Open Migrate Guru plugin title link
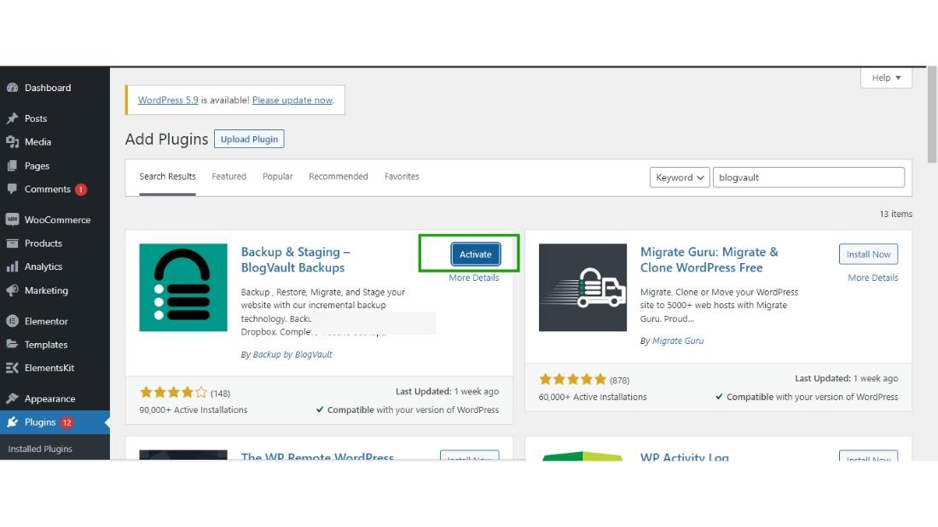The image size is (938, 527). tap(709, 260)
